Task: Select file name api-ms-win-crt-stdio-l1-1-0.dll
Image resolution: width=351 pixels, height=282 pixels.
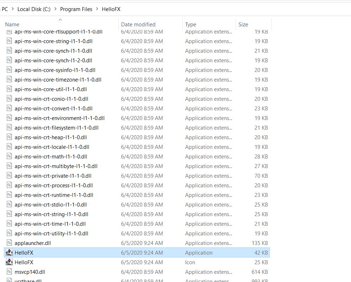Action: click(51, 205)
